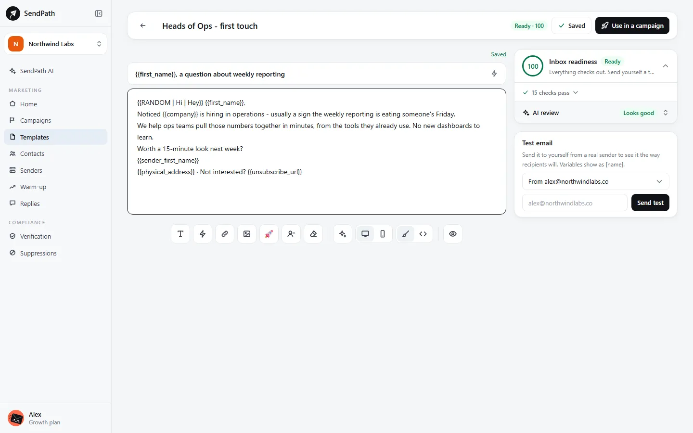693x433 pixels.
Task: Select Templates in the sidebar
Action: point(55,137)
